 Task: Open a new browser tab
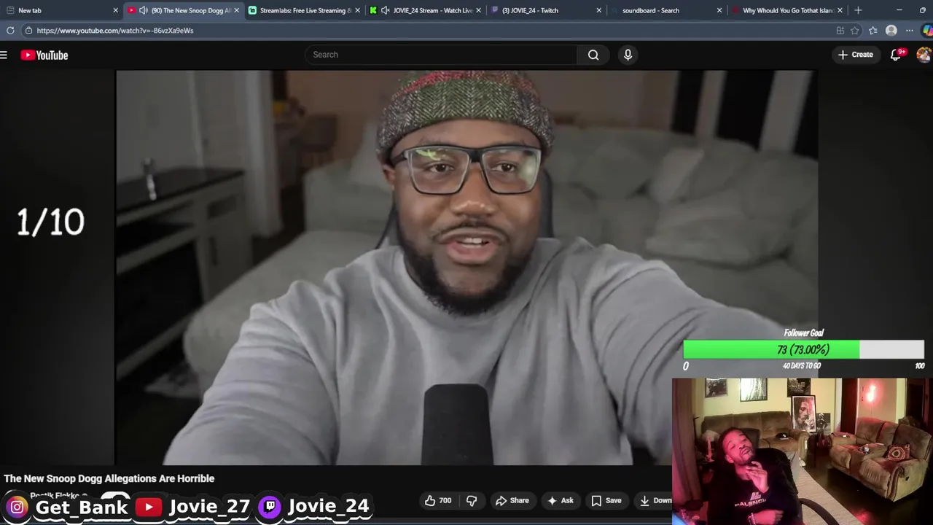click(x=858, y=10)
